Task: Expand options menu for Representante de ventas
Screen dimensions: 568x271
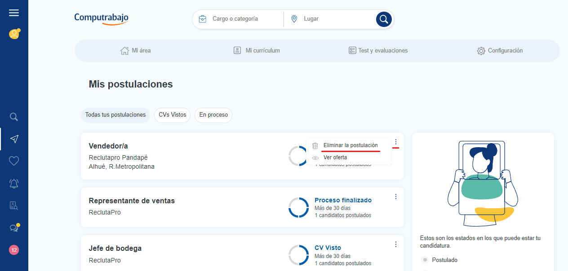Action: (395, 197)
